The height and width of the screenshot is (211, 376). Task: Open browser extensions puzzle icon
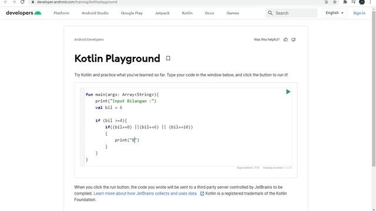tap(345, 2)
